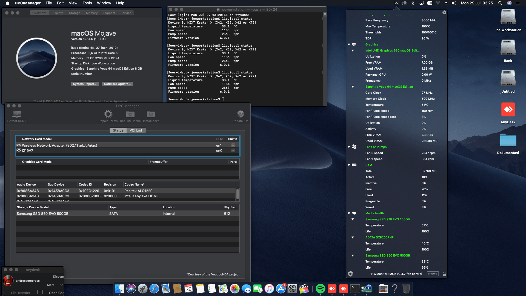The image size is (526, 296).
Task: Open the Dokumentasi folder on desktop
Action: 508,140
